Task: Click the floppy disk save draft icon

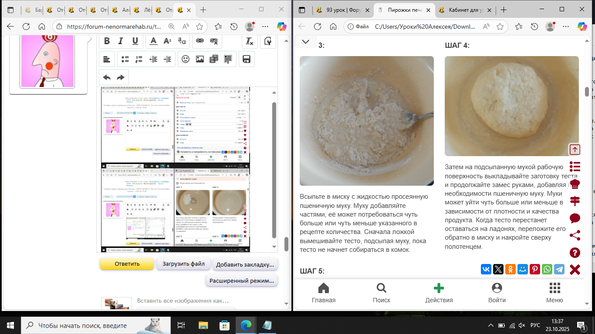Action: click(246, 59)
